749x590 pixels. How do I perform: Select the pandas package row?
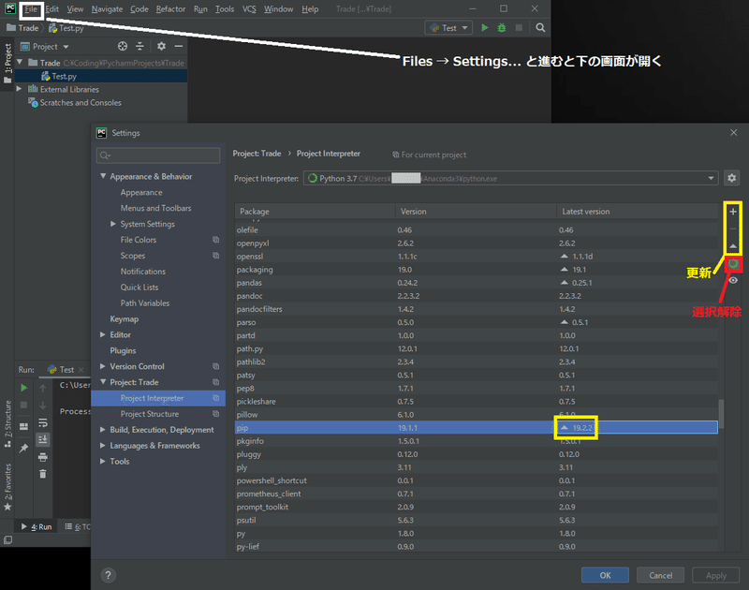coord(476,283)
